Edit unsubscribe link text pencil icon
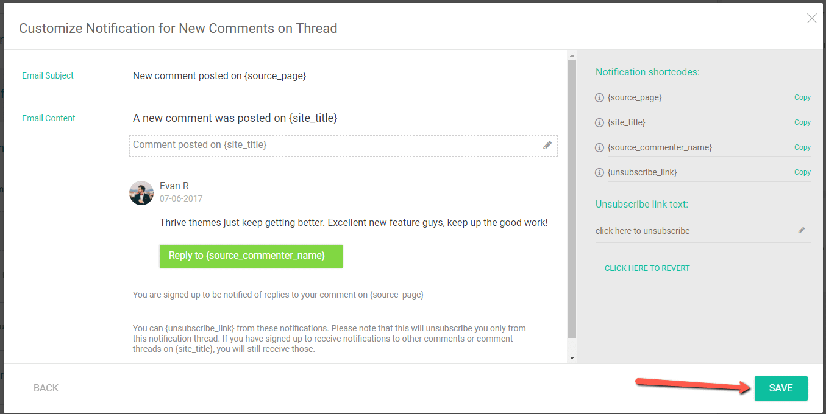The height and width of the screenshot is (414, 826). [802, 230]
